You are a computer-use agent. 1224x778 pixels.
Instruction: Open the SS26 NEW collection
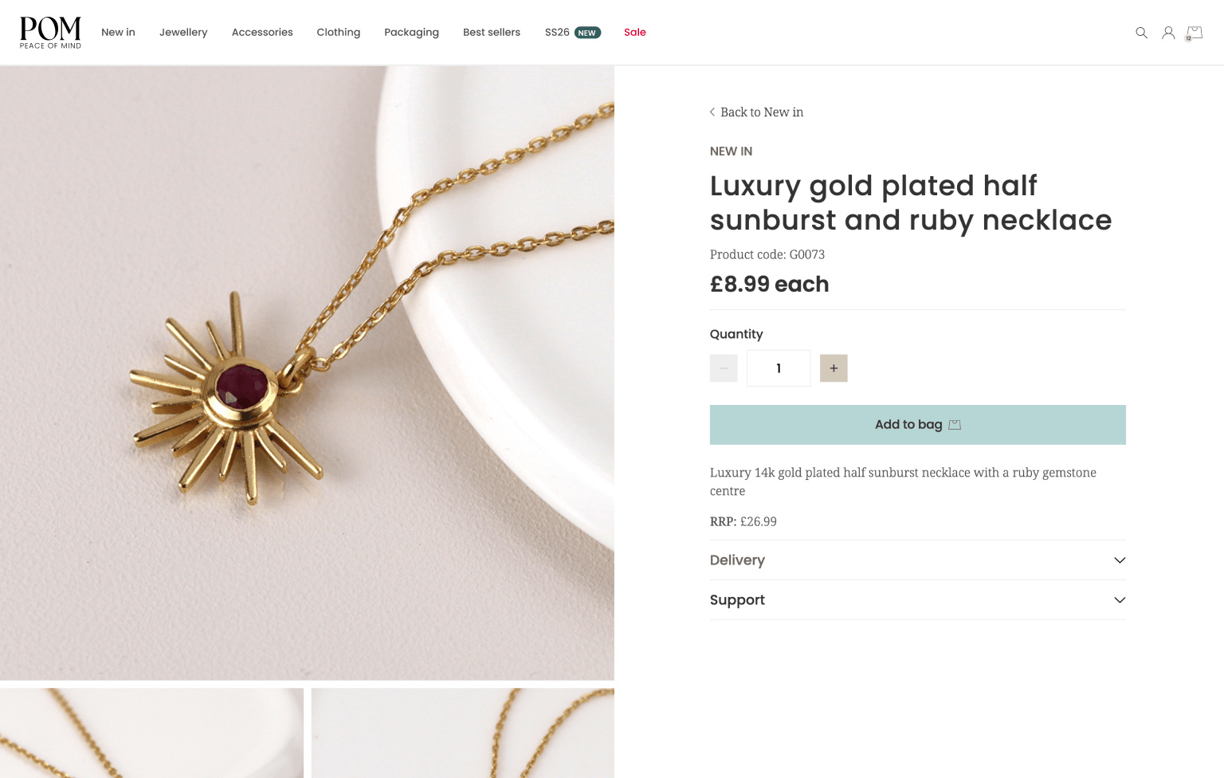pyautogui.click(x=572, y=33)
